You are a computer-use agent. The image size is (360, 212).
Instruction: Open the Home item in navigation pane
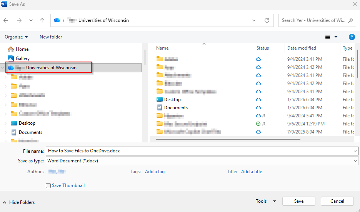tap(22, 49)
